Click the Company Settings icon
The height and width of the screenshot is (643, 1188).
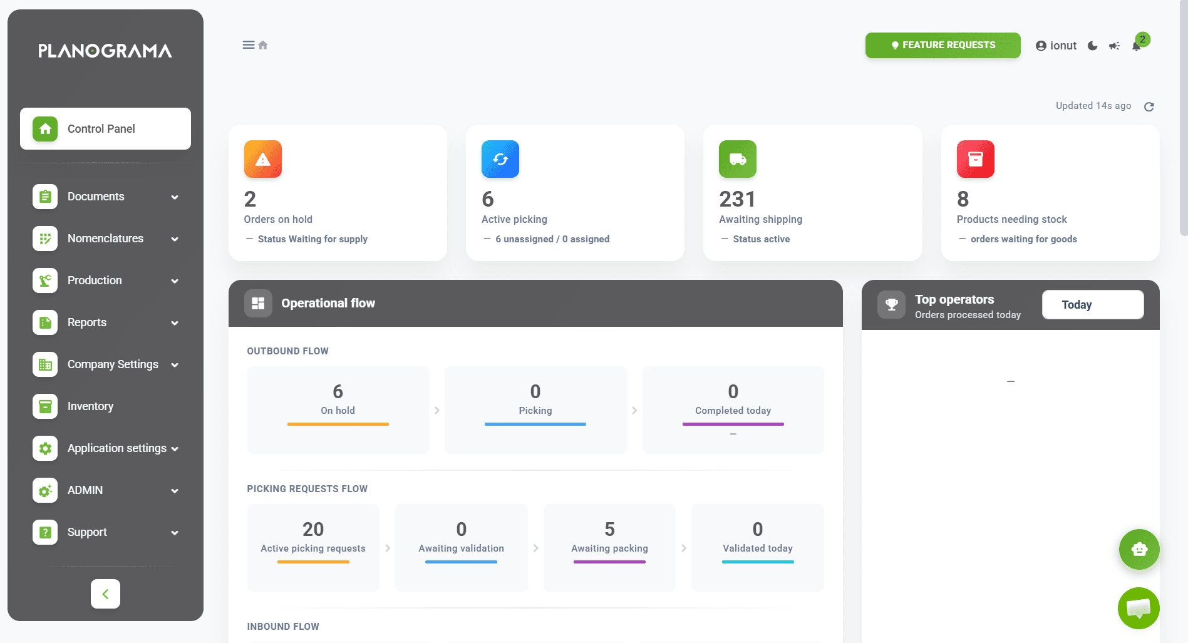pos(45,364)
